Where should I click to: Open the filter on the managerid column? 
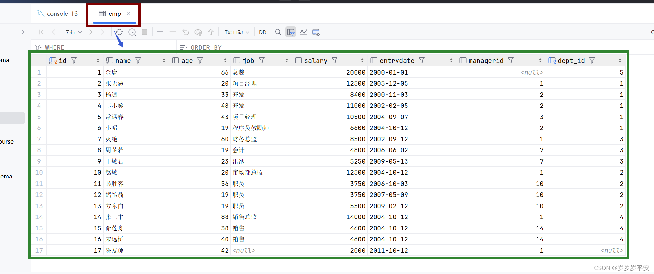point(511,60)
